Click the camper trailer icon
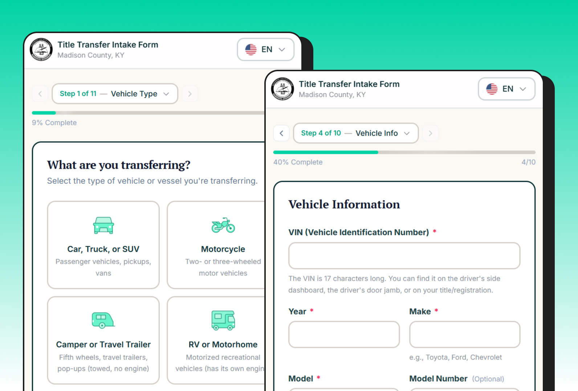This screenshot has width=578, height=391. [103, 320]
